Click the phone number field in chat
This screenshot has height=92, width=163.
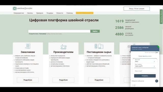(145, 66)
